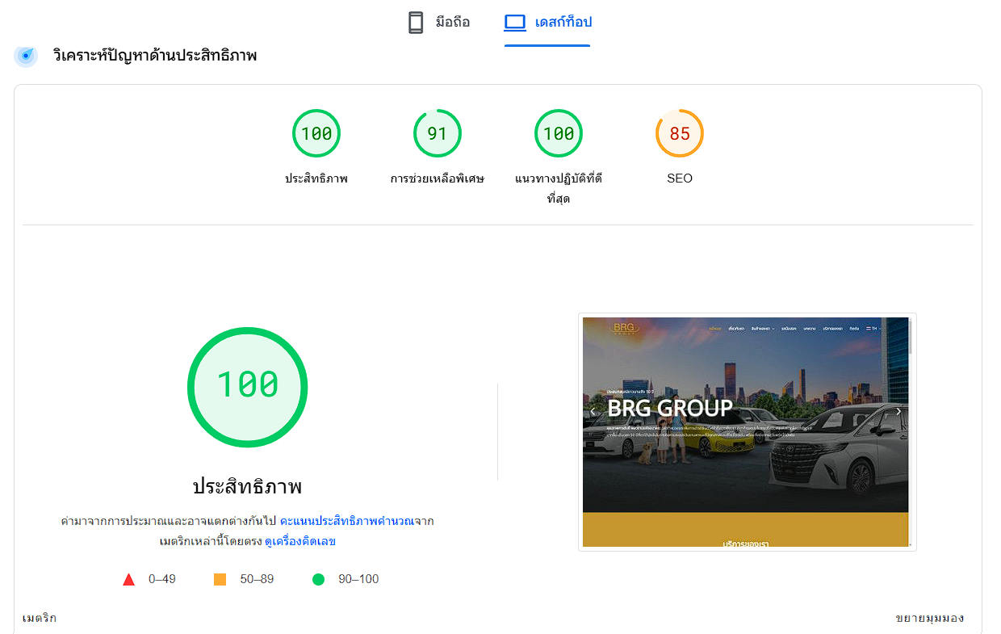Click the large green 100 performance gauge

pyautogui.click(x=248, y=387)
